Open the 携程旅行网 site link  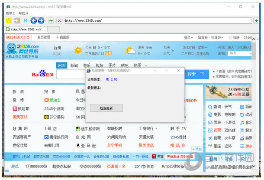click(58, 137)
